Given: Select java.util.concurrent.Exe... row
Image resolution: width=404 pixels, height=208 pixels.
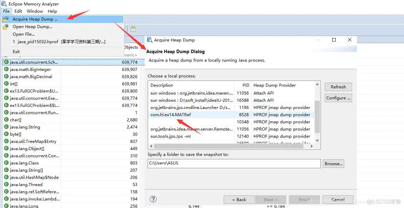Looking at the screenshot, I should pos(71,98).
